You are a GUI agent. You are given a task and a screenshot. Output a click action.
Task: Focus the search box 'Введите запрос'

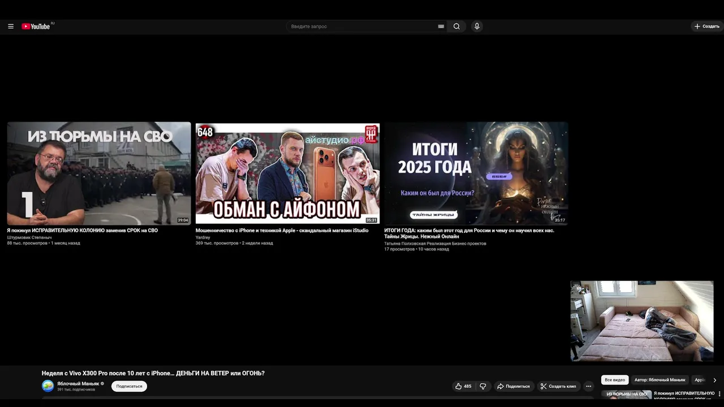pos(362,27)
